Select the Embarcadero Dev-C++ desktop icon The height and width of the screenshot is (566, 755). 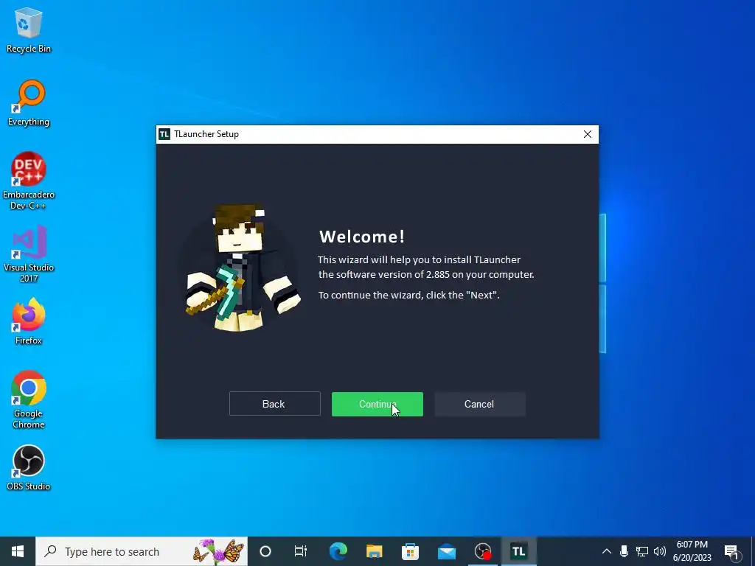(29, 181)
